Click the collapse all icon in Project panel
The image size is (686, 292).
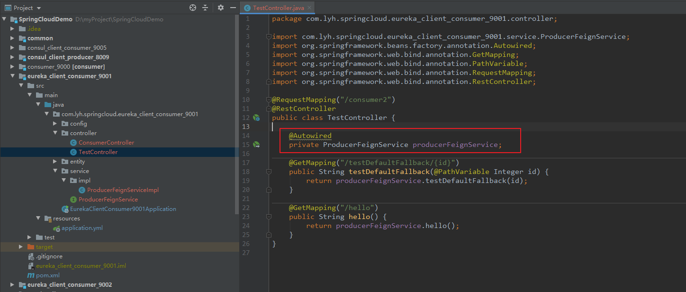click(x=205, y=8)
